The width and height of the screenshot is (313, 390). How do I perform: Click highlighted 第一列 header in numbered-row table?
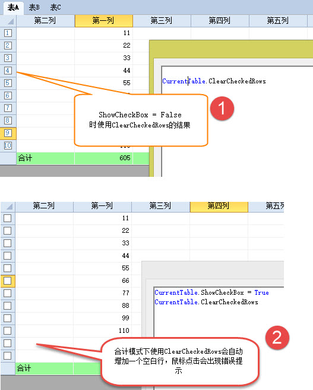point(104,21)
